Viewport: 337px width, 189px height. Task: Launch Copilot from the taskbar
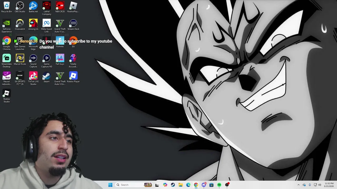pyautogui.click(x=165, y=185)
